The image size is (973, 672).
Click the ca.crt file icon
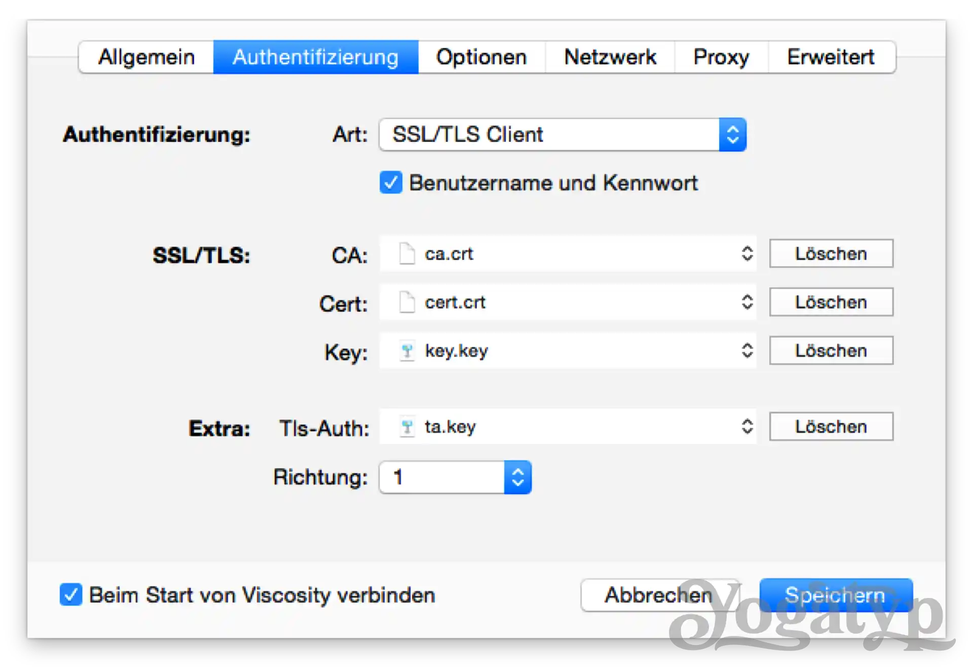406,253
